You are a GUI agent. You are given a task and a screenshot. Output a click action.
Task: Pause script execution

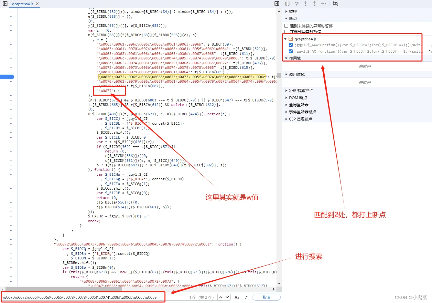click(x=287, y=4)
